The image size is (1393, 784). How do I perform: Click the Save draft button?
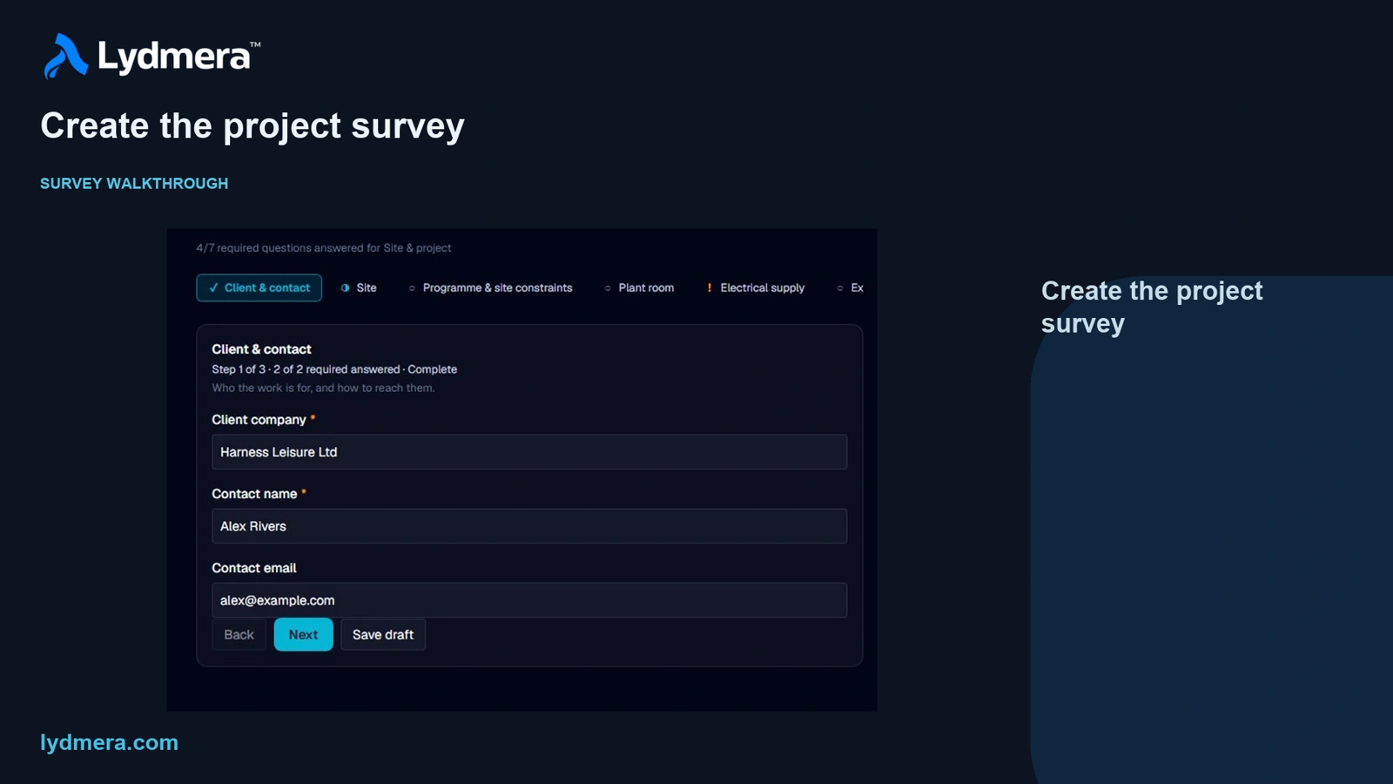(x=383, y=635)
